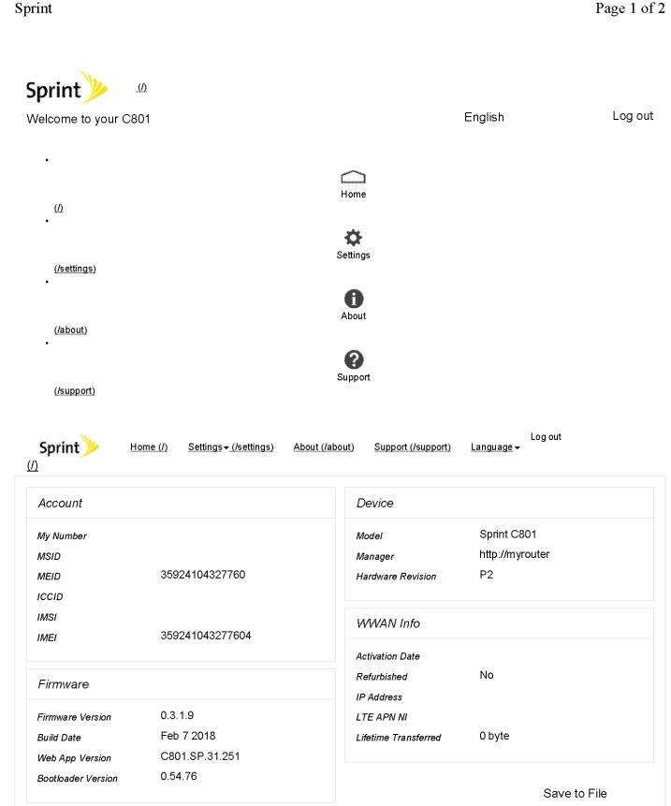Click the ICCID label
The width and height of the screenshot is (671, 806).
coord(50,597)
